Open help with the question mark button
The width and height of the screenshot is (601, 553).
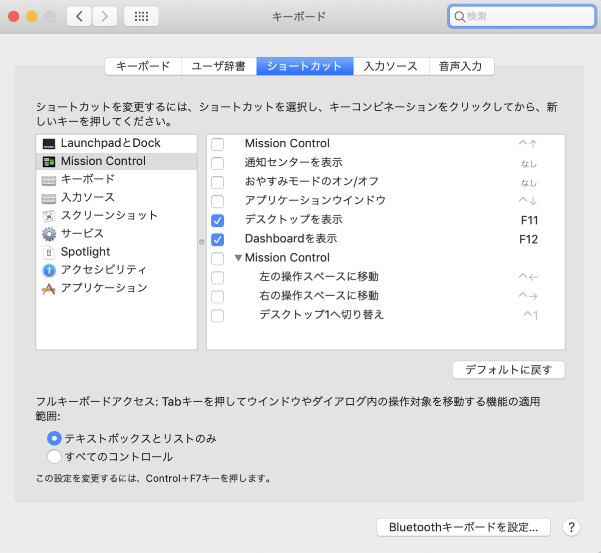(x=571, y=527)
